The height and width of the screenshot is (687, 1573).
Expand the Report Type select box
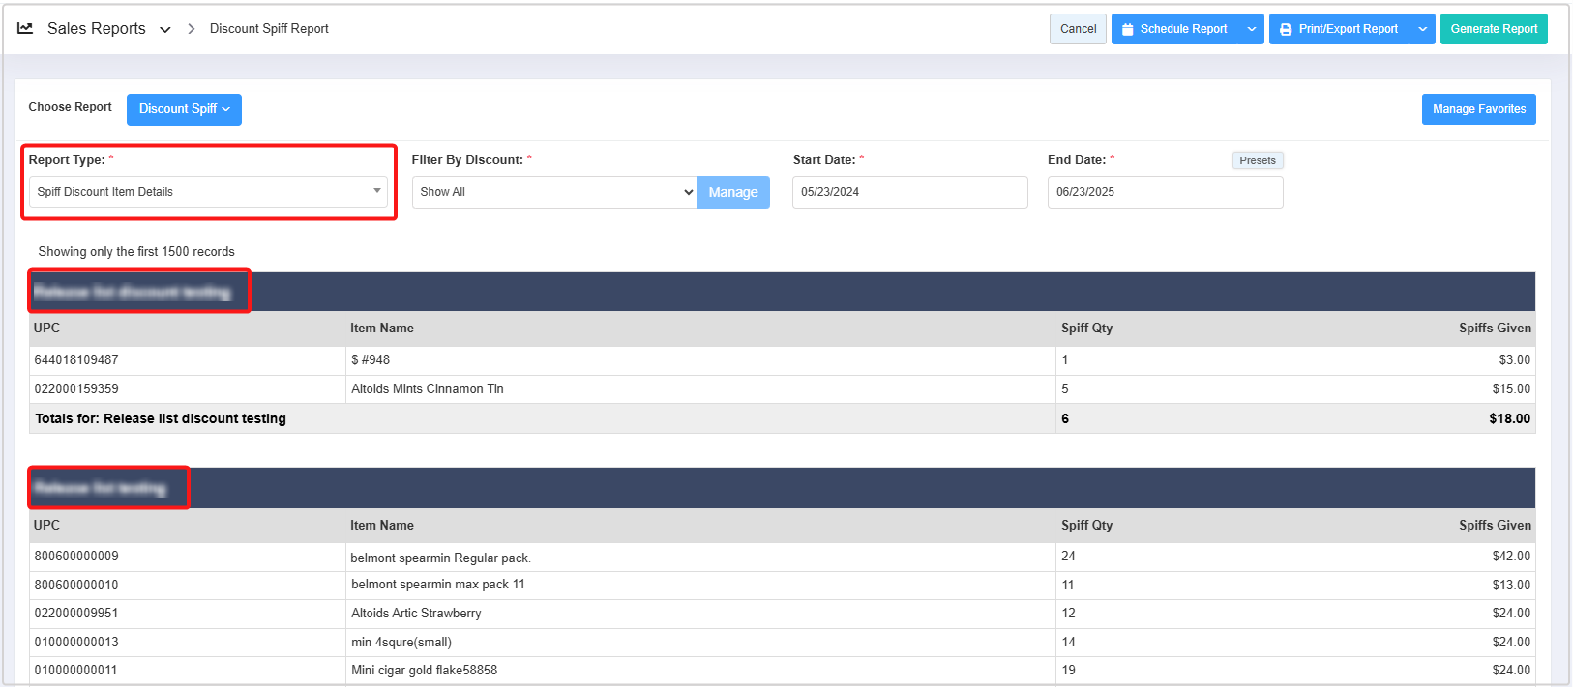coord(208,192)
